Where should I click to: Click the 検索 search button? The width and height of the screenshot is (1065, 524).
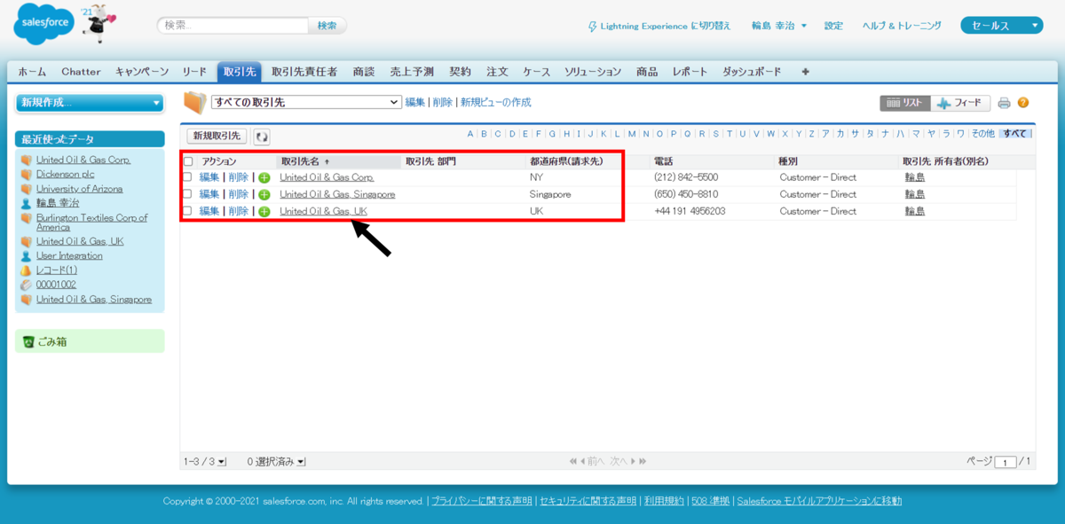[x=327, y=26]
